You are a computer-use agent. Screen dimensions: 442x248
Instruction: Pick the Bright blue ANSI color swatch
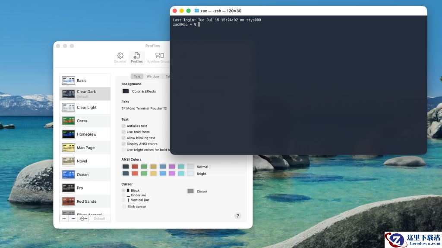click(x=163, y=174)
